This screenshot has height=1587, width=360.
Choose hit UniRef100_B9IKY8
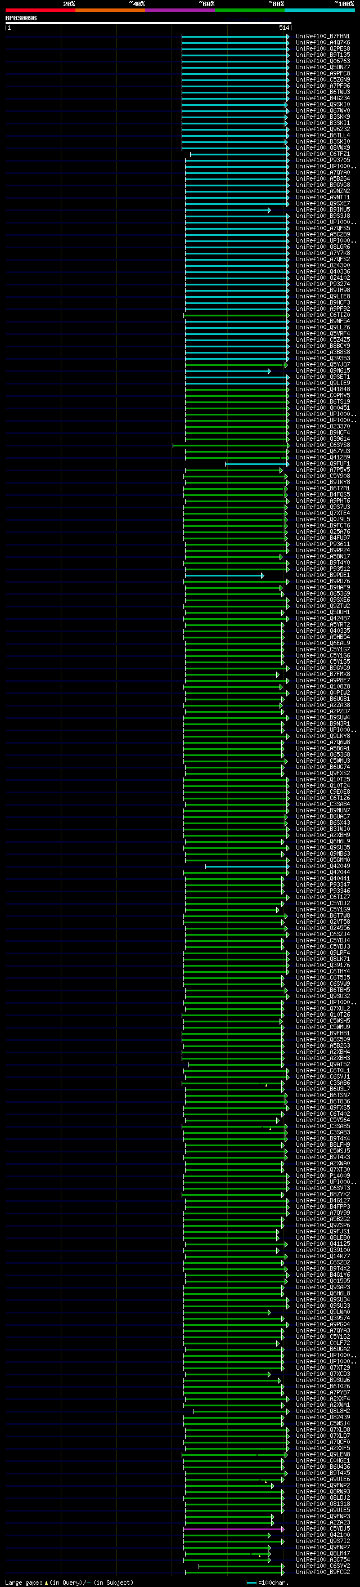point(322,482)
